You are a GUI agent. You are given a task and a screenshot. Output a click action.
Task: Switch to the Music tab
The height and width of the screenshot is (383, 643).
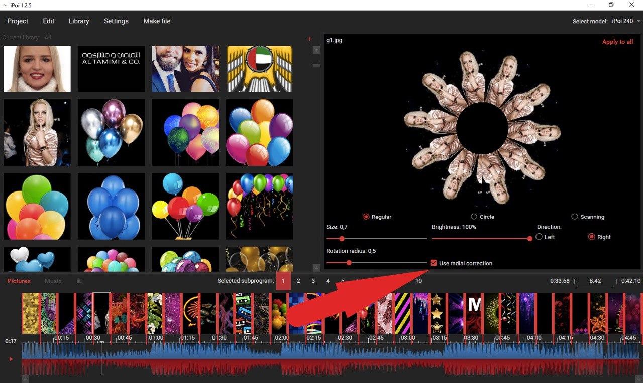click(x=53, y=281)
